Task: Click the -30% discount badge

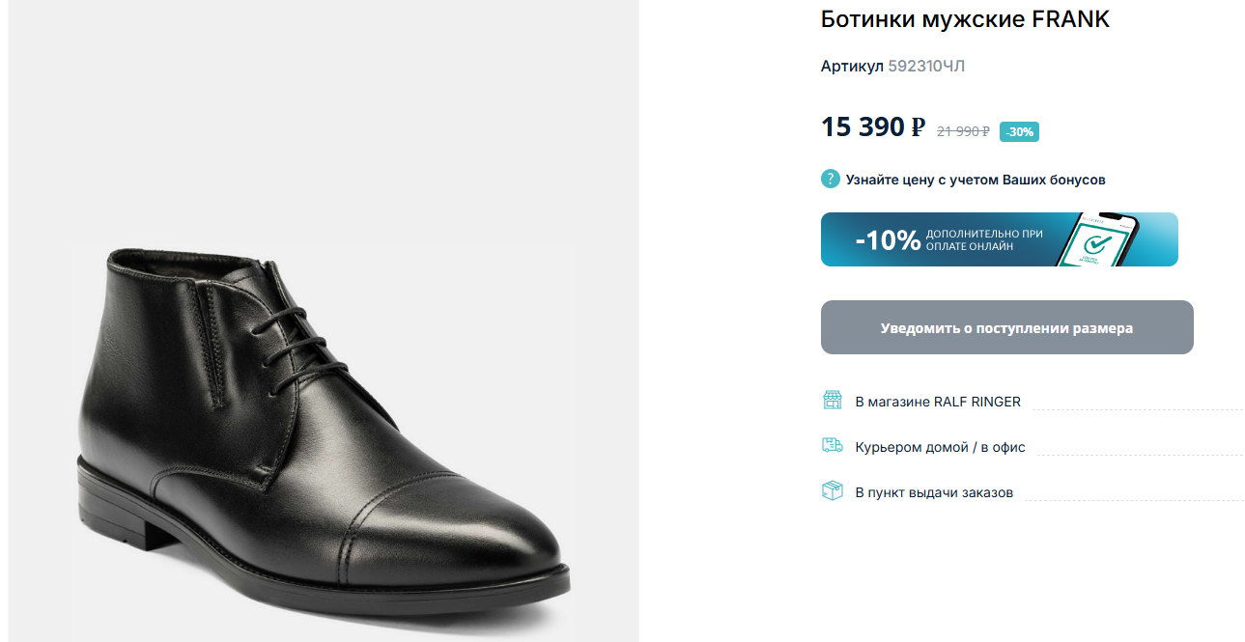Action: tap(1019, 131)
